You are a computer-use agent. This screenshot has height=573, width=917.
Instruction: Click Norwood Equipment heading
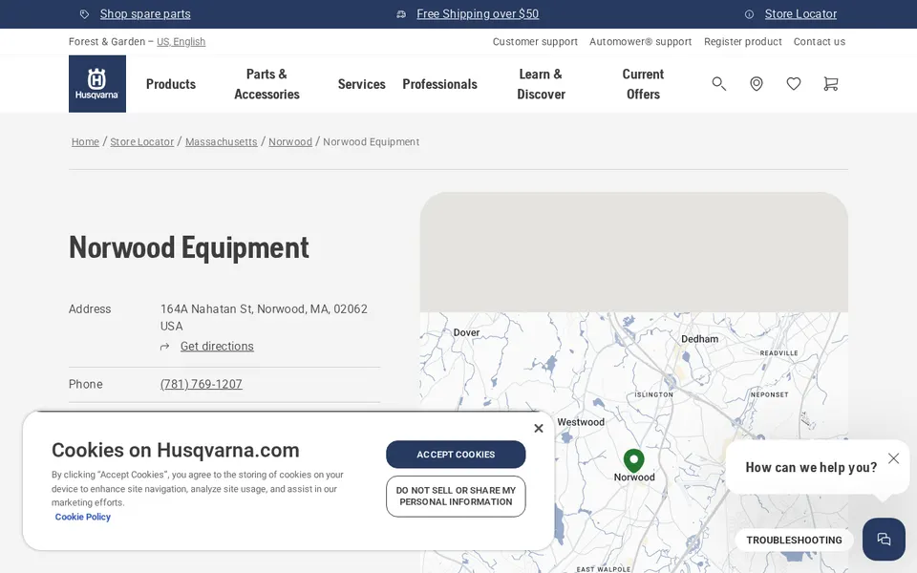tap(189, 247)
